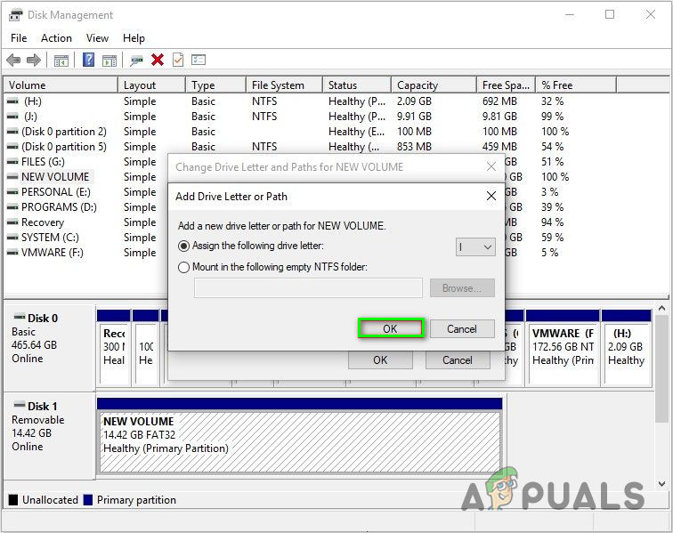Image resolution: width=673 pixels, height=533 pixels.
Task: Click the Disk 1 drive icon
Action: [20, 405]
